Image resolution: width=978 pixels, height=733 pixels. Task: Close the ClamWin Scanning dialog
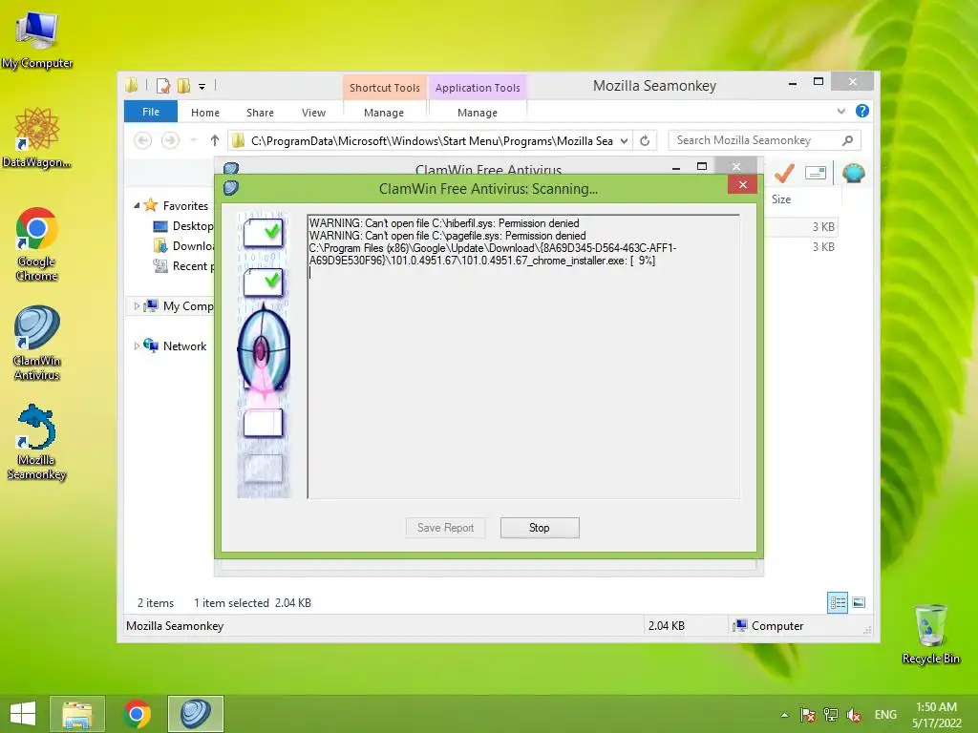742,184
